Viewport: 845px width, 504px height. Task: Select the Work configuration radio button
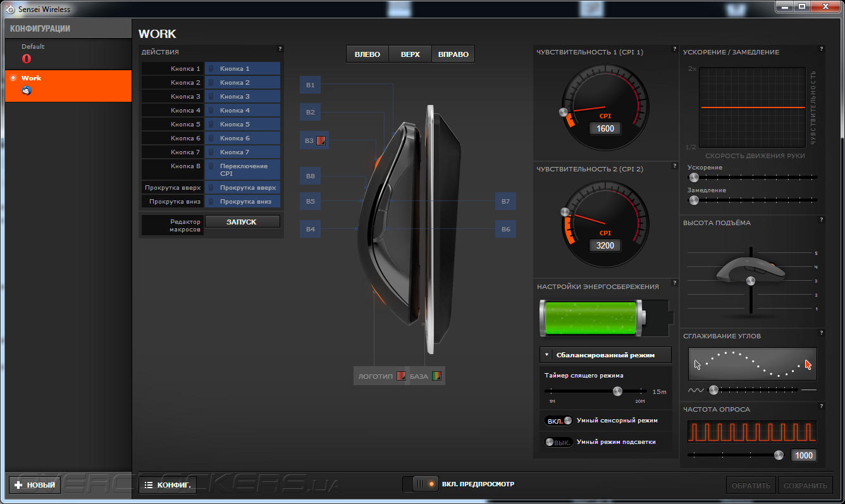13,78
